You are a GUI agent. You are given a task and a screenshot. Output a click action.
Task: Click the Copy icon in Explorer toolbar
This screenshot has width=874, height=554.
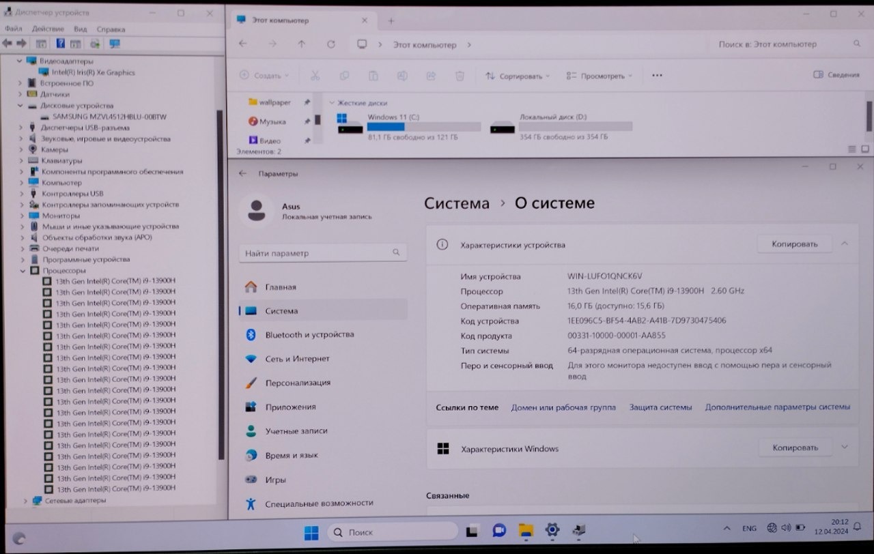344,76
